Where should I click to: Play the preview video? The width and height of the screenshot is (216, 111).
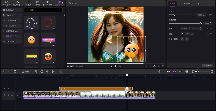point(116,66)
